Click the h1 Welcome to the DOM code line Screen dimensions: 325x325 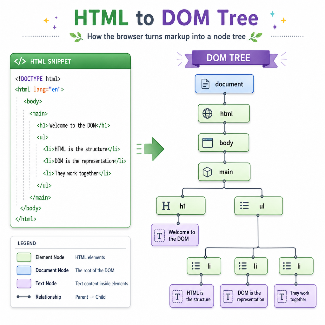point(73,125)
